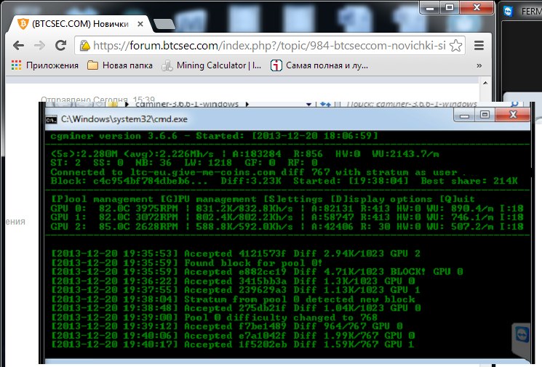Image resolution: width=542 pixels, height=367 pixels.
Task: Click the forum URL address field
Action: 270,46
